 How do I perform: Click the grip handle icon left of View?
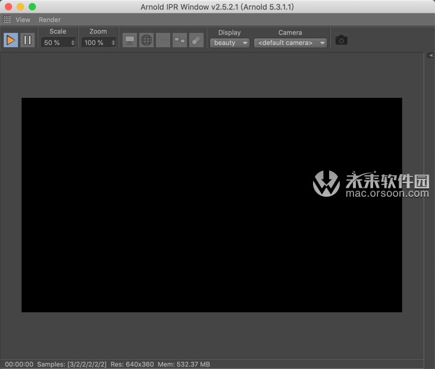(7, 20)
